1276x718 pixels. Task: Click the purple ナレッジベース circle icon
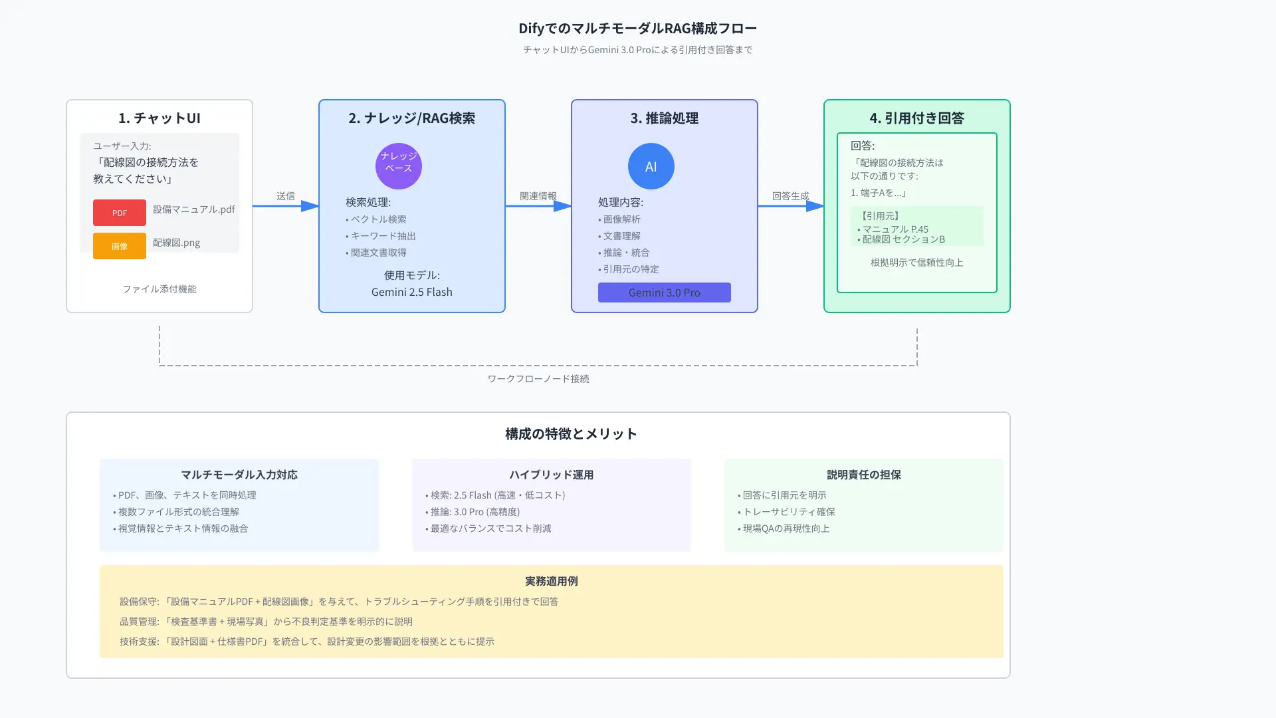point(399,166)
